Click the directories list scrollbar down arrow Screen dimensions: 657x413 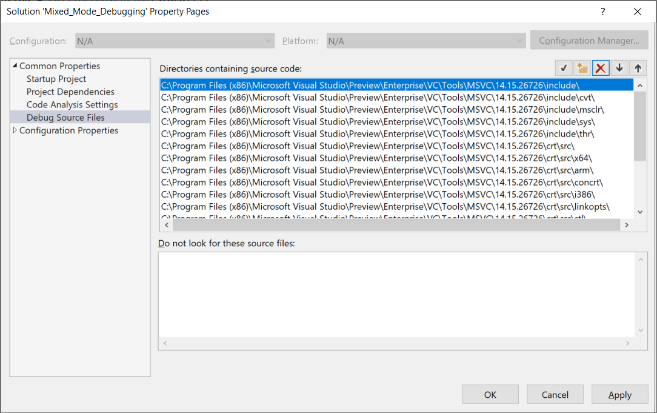pyautogui.click(x=640, y=211)
